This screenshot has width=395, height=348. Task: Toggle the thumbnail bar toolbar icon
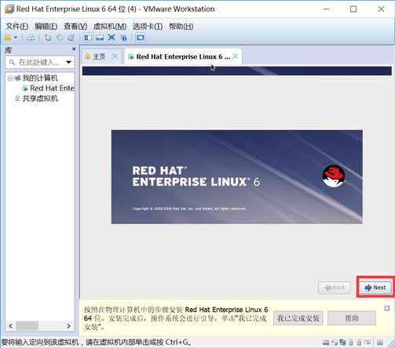pyautogui.click(x=100, y=38)
